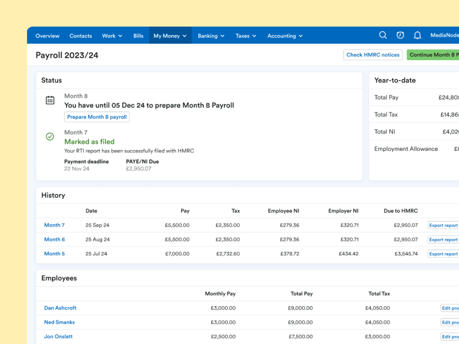Open notifications via the bell icon
Screen dimensions: 459x344
tap(417, 35)
